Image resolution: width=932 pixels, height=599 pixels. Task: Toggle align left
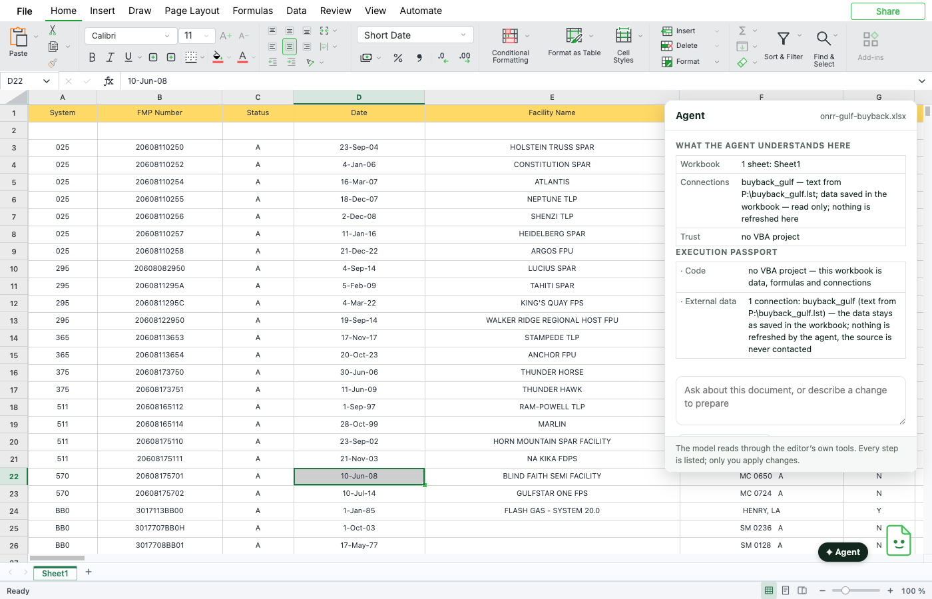click(x=272, y=47)
